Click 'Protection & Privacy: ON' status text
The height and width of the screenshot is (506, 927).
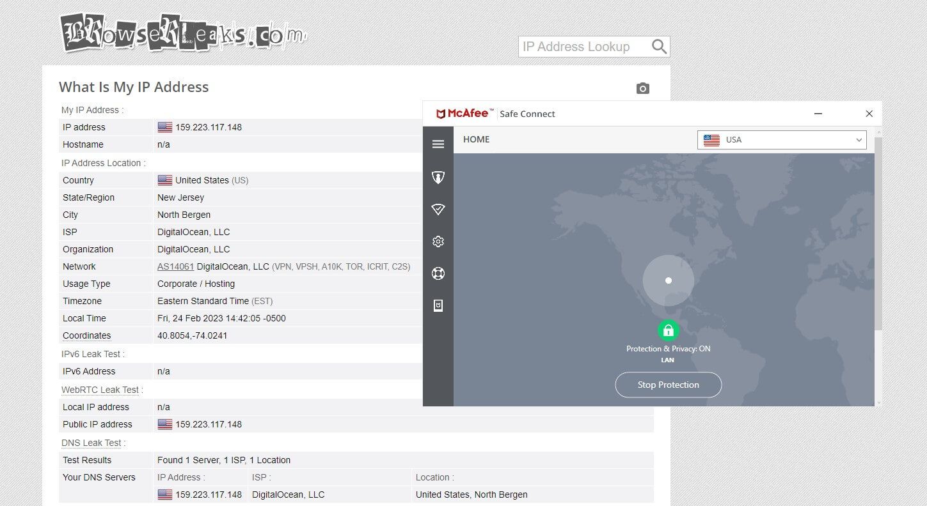coord(669,349)
